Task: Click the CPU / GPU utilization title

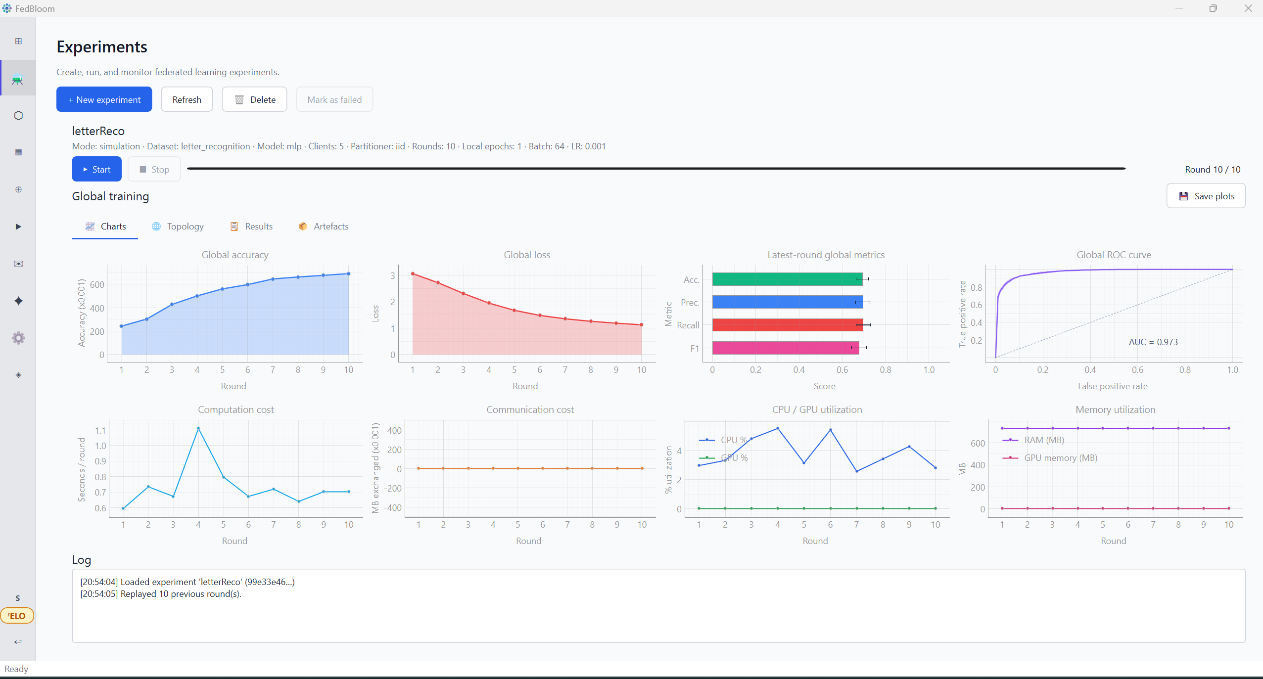Action: pos(817,409)
